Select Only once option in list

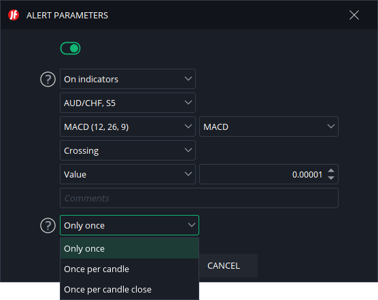click(129, 248)
